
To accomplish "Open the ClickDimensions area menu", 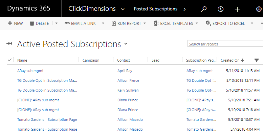I will click(x=92, y=8).
